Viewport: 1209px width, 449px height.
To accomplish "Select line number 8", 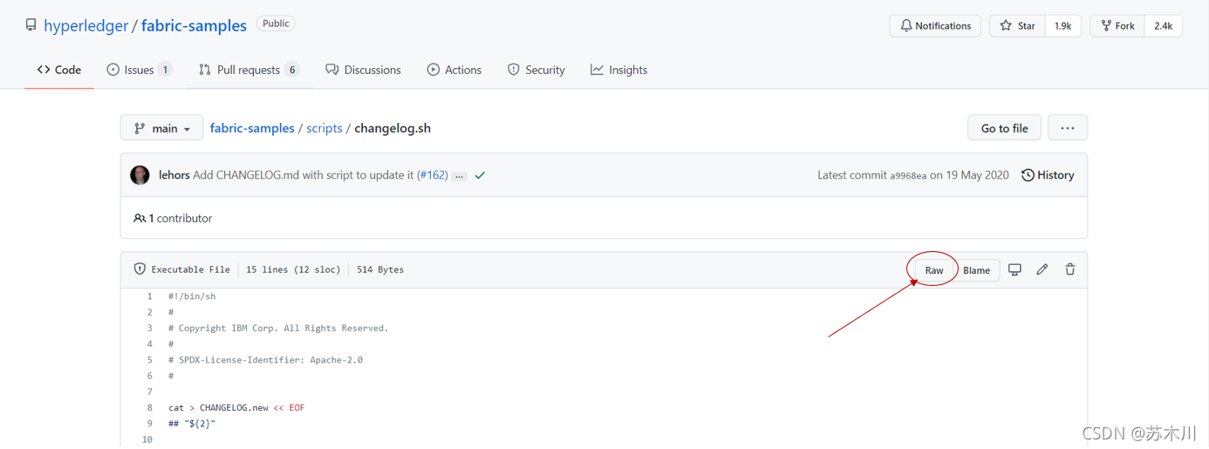I will [x=149, y=408].
